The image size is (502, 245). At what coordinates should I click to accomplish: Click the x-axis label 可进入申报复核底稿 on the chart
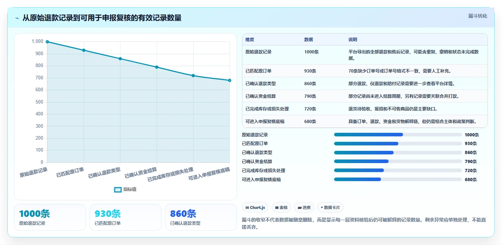[x=209, y=174]
